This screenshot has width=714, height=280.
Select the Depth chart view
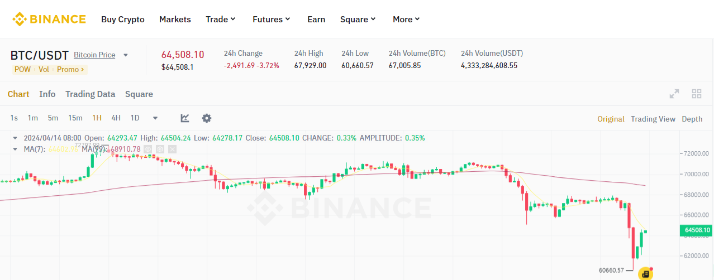tap(692, 119)
